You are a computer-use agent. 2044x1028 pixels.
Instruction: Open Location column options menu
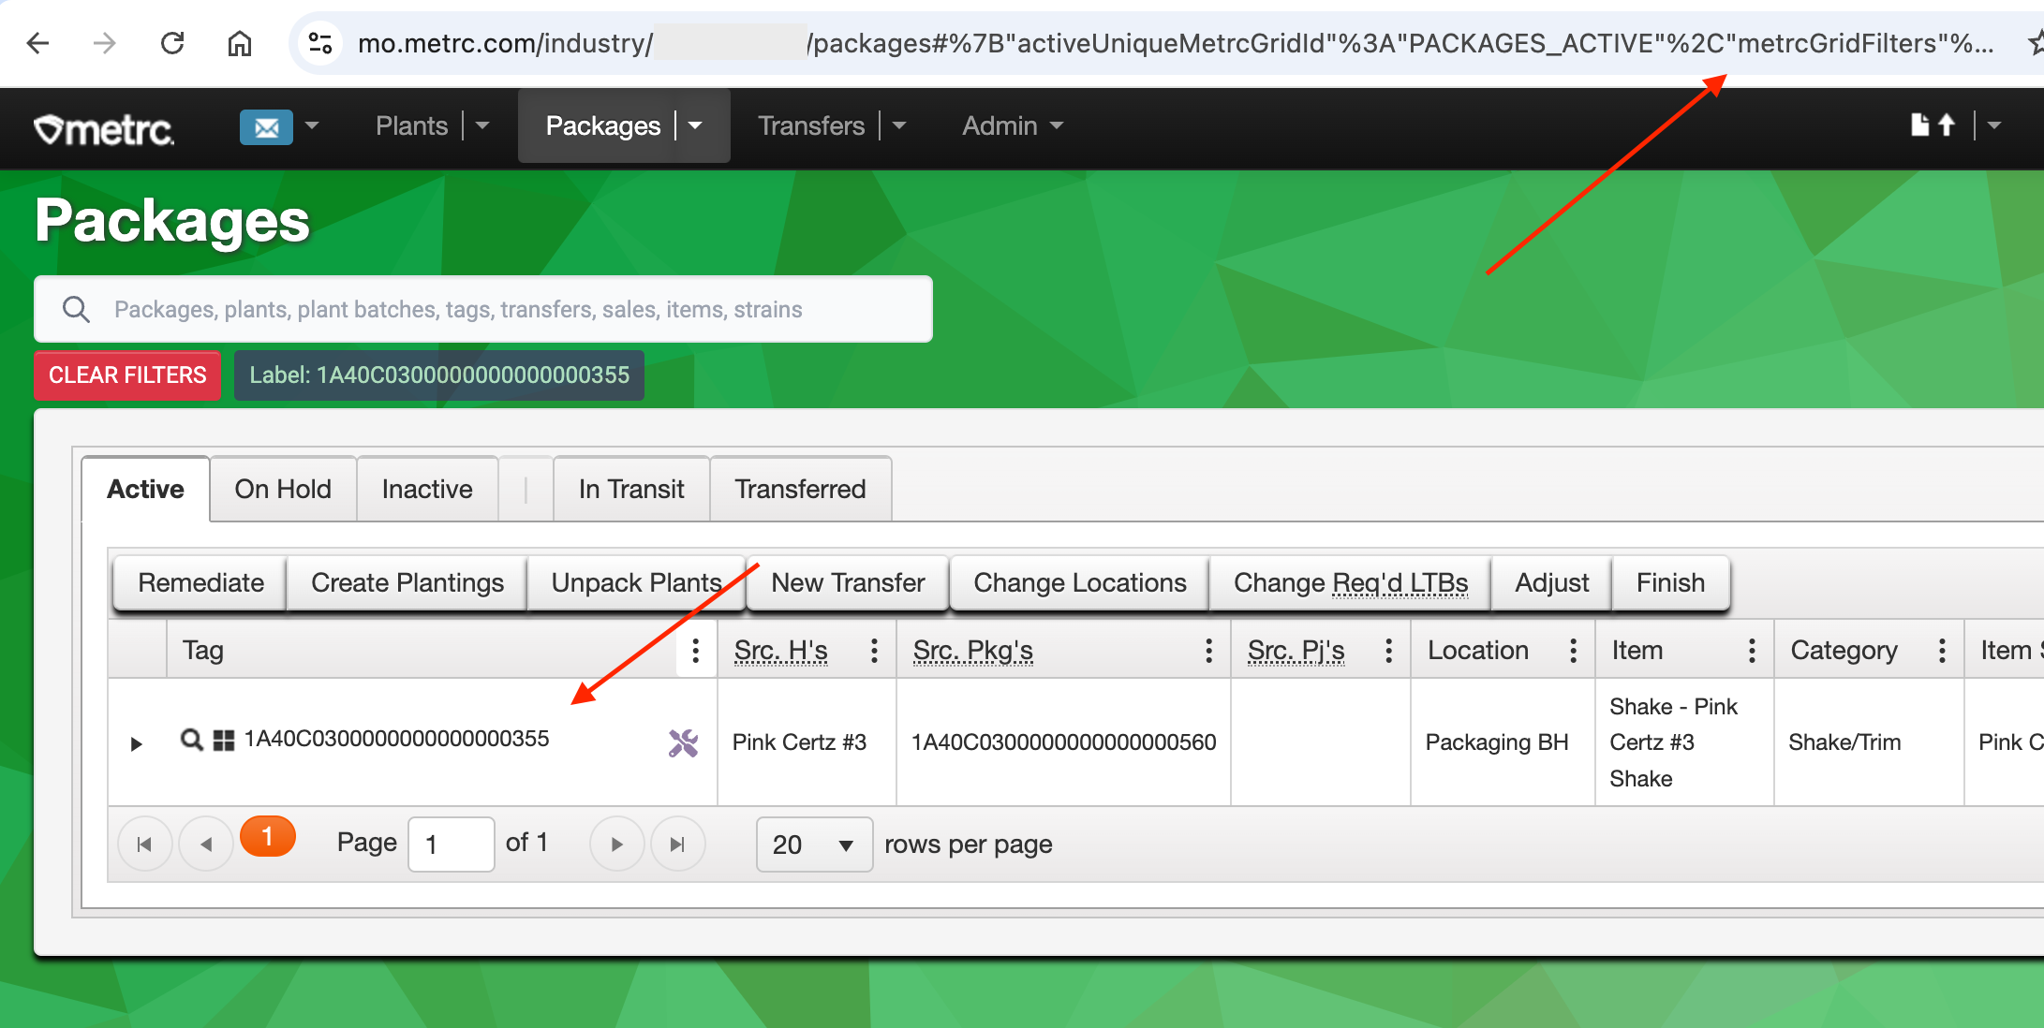point(1573,651)
